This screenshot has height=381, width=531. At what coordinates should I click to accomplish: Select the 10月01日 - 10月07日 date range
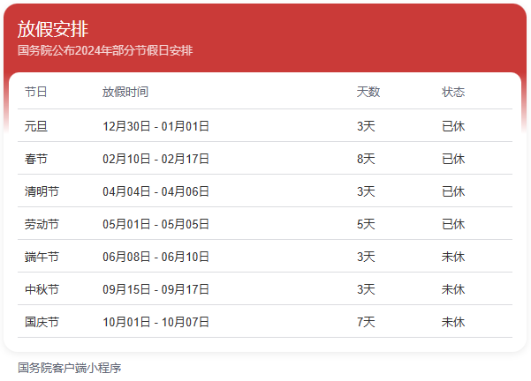(x=156, y=322)
